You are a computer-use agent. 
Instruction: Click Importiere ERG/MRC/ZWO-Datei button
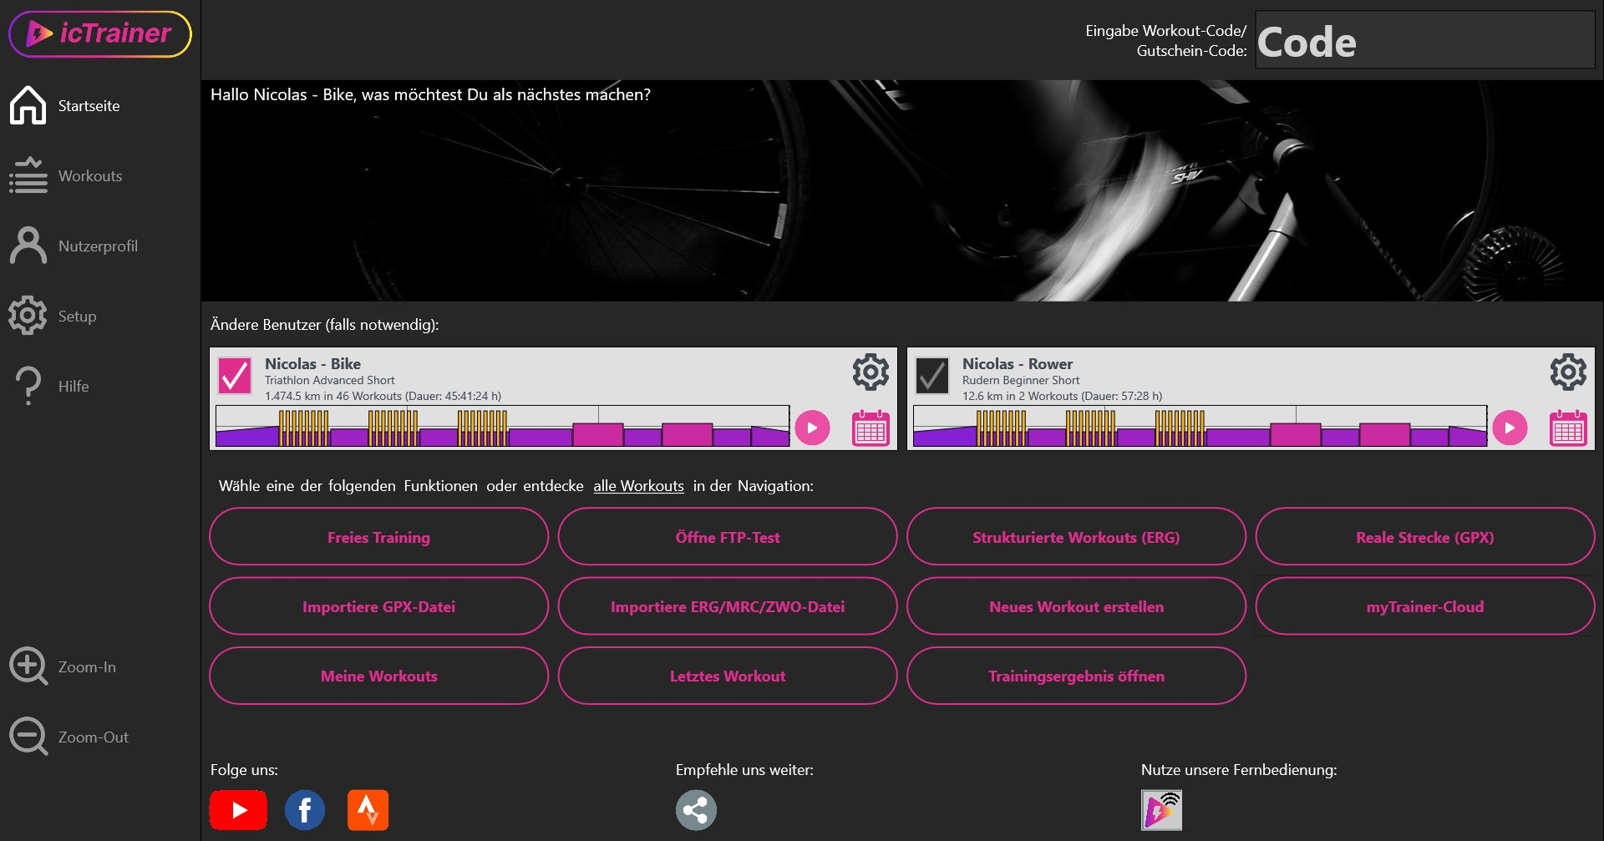pos(728,606)
